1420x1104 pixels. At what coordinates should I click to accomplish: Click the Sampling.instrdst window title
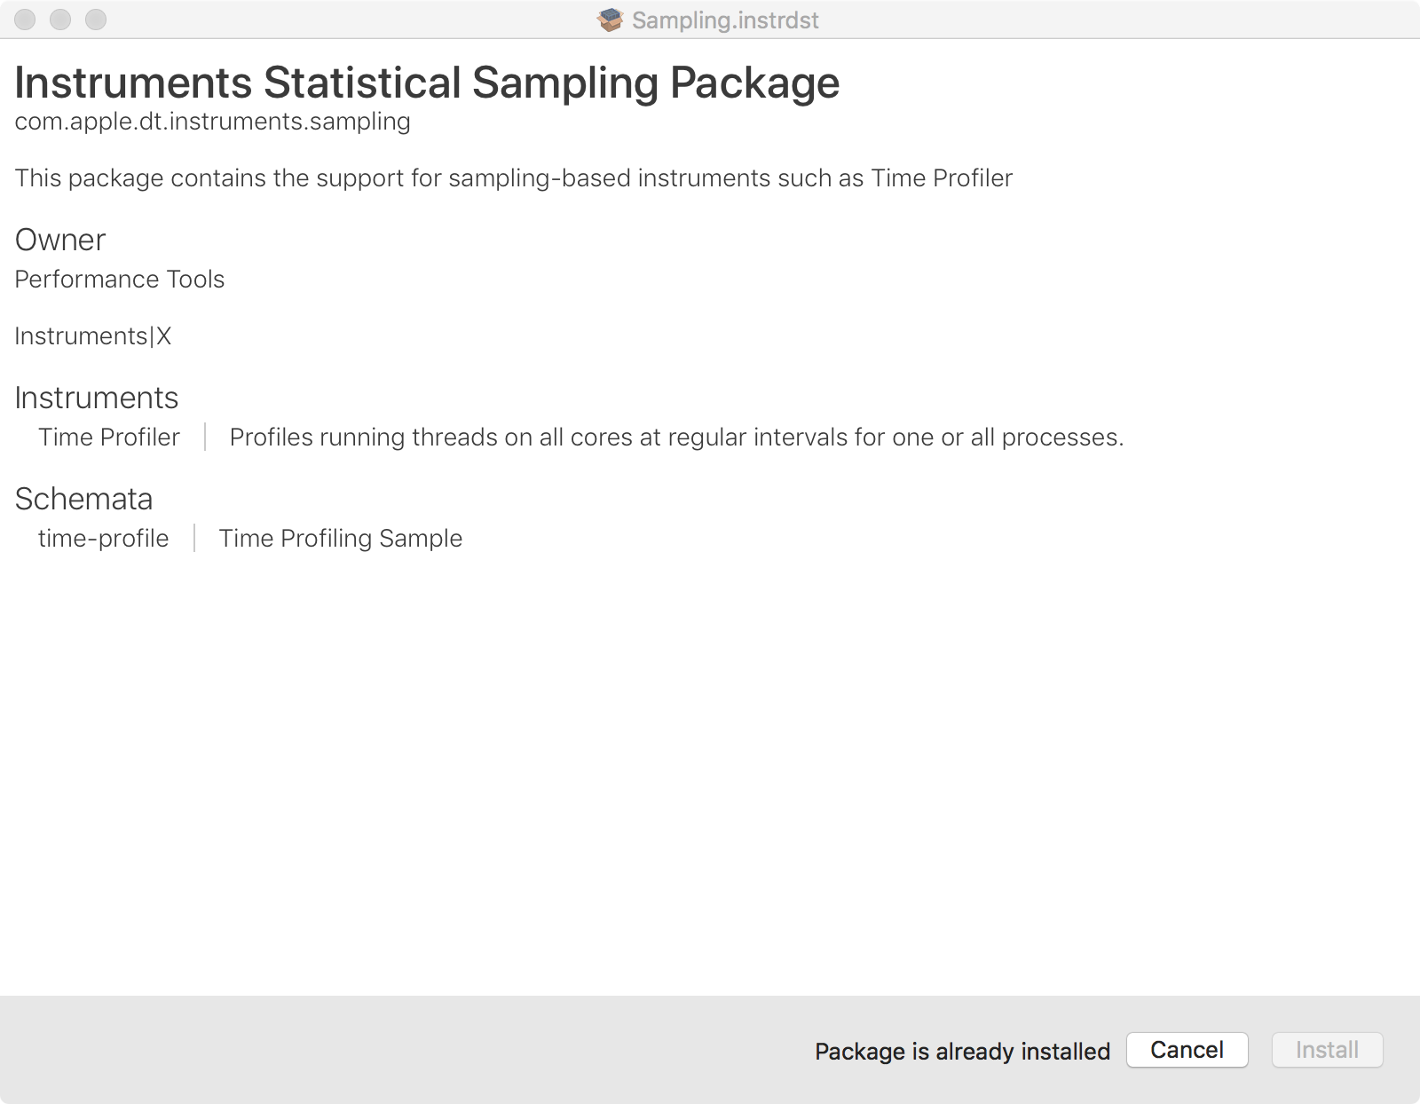725,20
